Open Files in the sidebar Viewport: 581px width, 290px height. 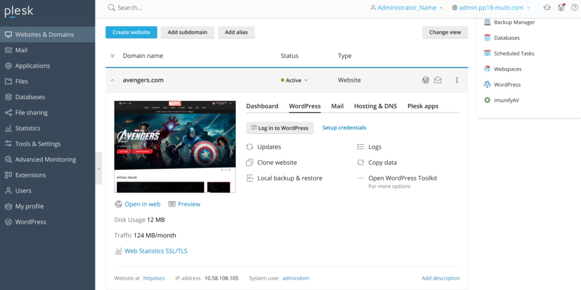click(48, 81)
